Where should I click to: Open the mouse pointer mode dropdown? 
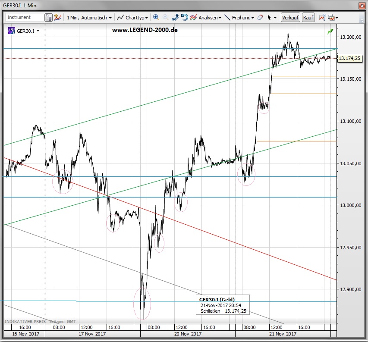(271, 18)
